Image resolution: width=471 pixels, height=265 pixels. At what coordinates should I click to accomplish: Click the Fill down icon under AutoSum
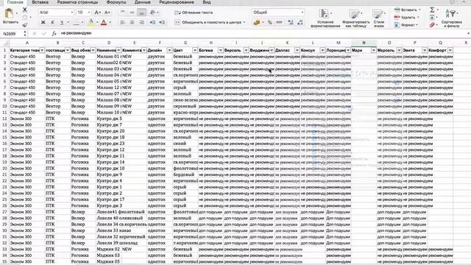[432, 18]
